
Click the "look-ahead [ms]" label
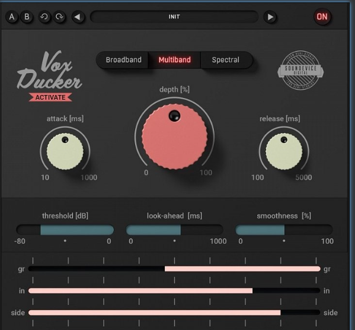point(174,215)
